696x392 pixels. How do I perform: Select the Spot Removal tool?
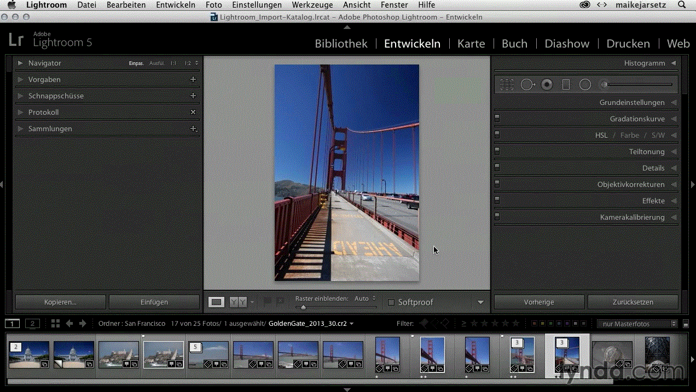click(527, 85)
